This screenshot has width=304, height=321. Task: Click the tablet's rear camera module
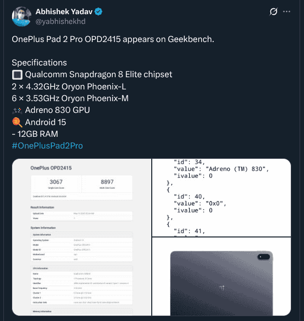tap(264, 257)
